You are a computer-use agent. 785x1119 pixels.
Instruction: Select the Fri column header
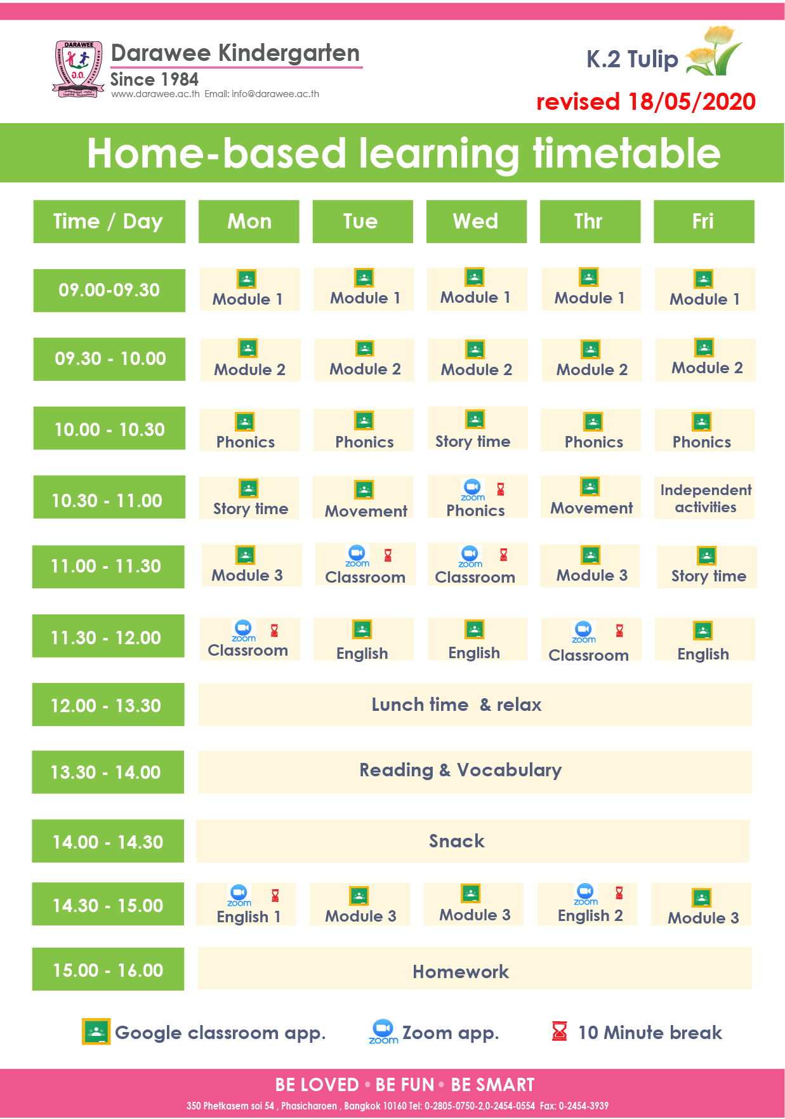tap(704, 222)
